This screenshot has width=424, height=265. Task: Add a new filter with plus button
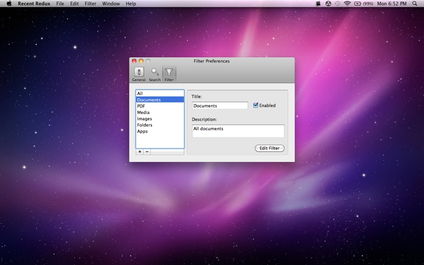pyautogui.click(x=139, y=152)
